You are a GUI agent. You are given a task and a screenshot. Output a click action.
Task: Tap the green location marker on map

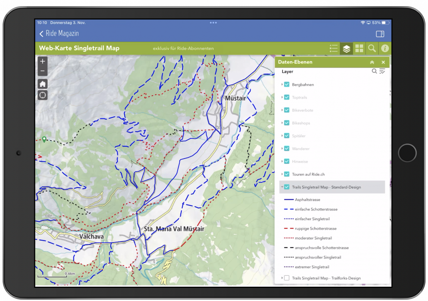[44, 139]
